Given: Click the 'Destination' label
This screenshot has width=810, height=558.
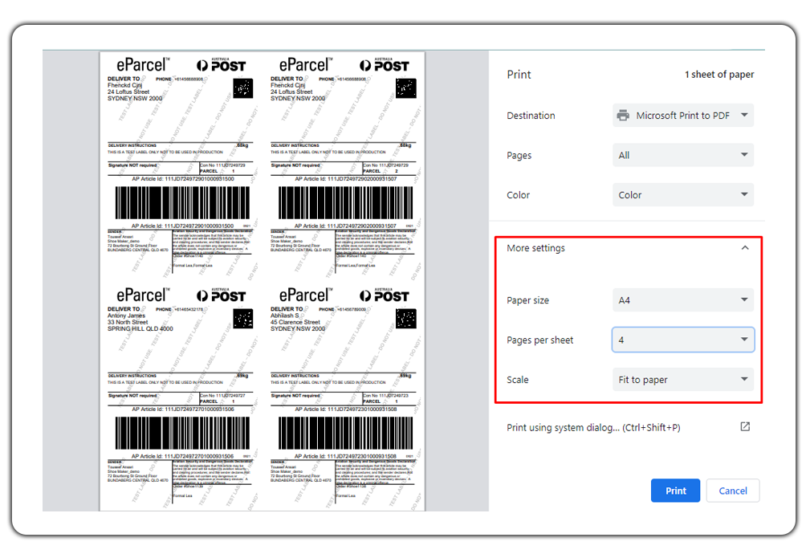Looking at the screenshot, I should [531, 116].
